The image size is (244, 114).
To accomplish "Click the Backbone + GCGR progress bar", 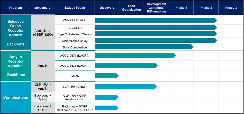I will pos(106,108).
